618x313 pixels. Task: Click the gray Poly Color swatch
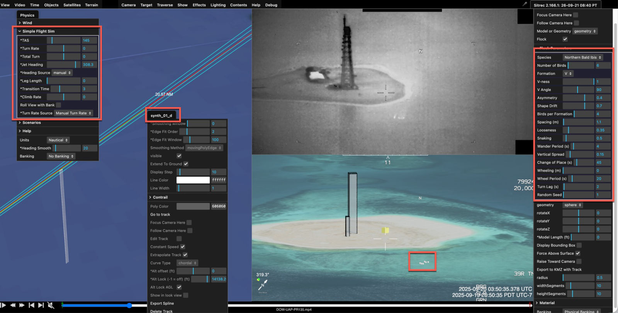pyautogui.click(x=193, y=207)
